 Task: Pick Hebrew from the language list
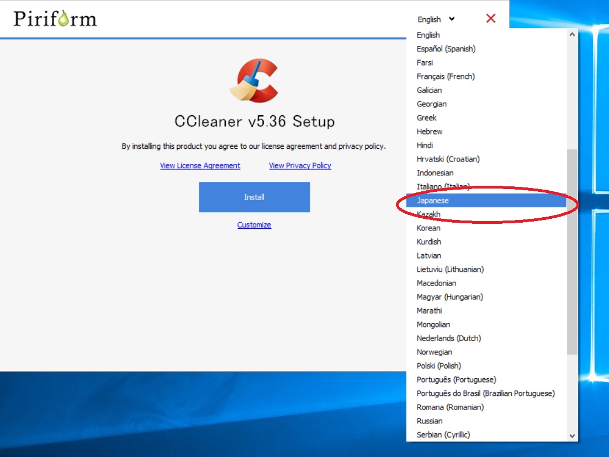point(486,132)
